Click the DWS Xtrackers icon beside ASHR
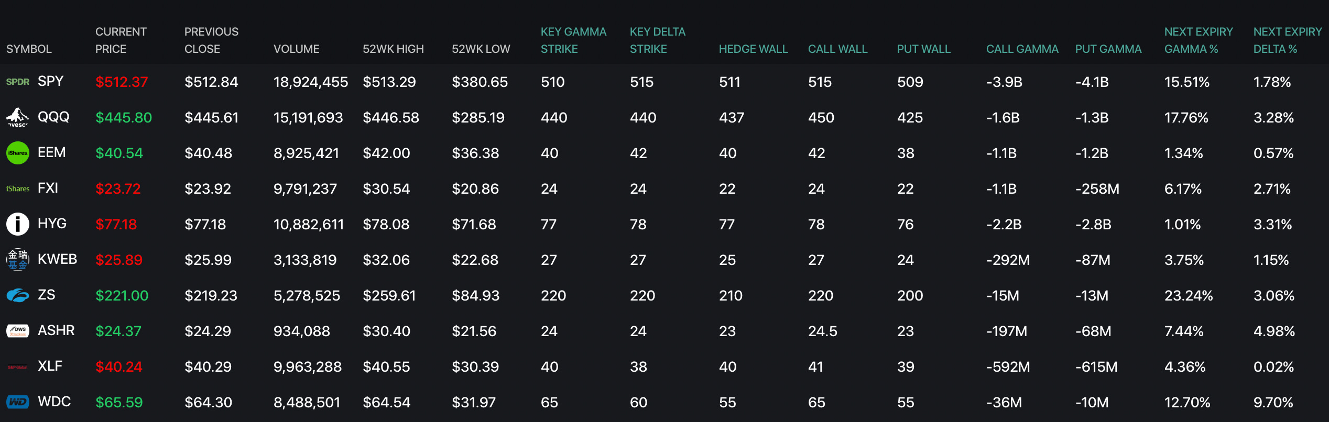The image size is (1329, 422). (17, 331)
